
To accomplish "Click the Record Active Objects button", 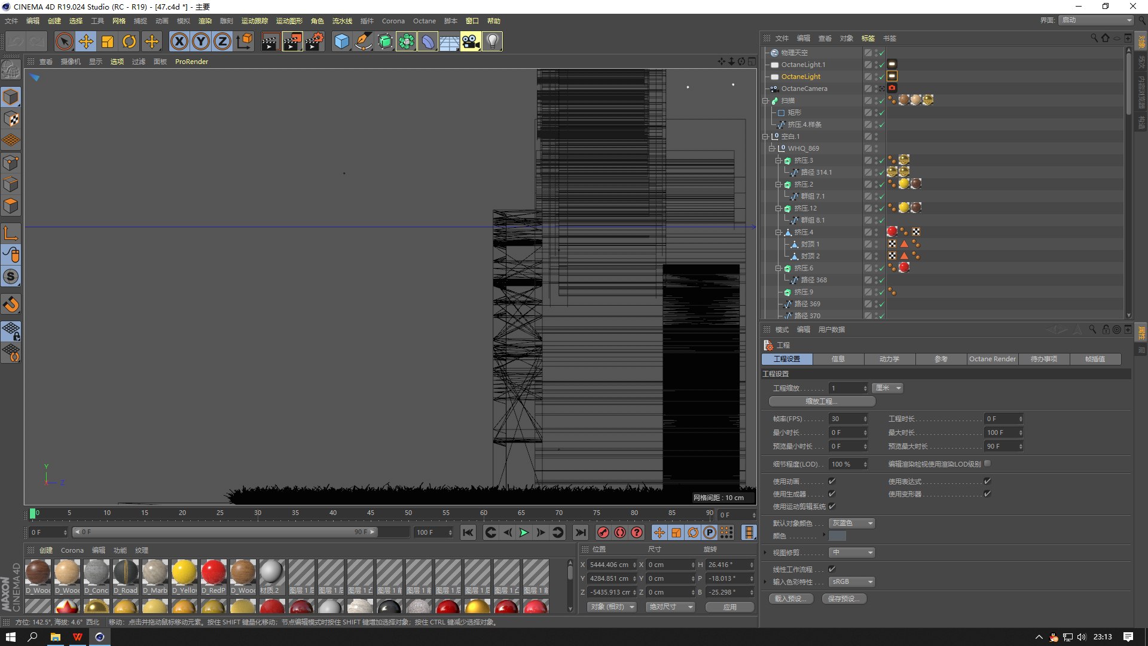I will point(603,532).
